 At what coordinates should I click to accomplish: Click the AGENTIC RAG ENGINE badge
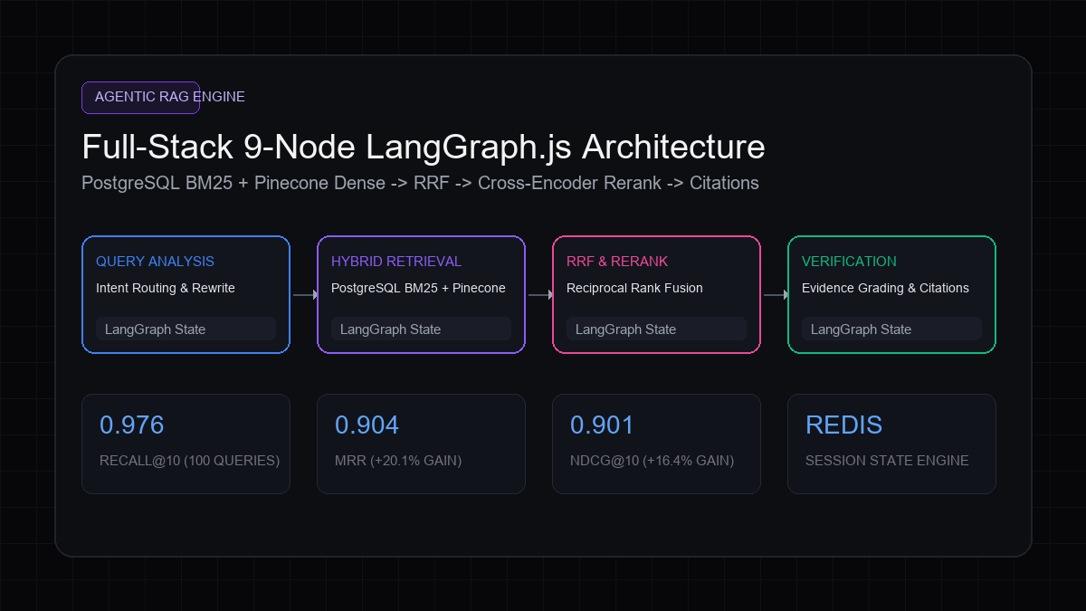tap(140, 98)
